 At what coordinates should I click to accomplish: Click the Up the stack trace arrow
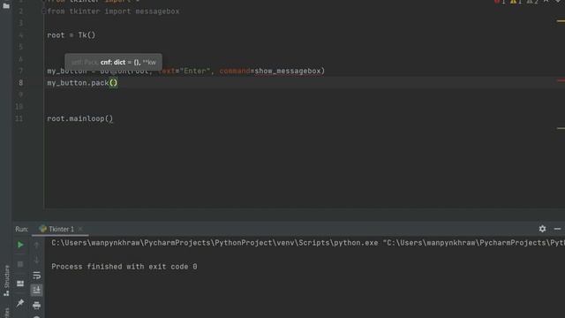(36, 245)
